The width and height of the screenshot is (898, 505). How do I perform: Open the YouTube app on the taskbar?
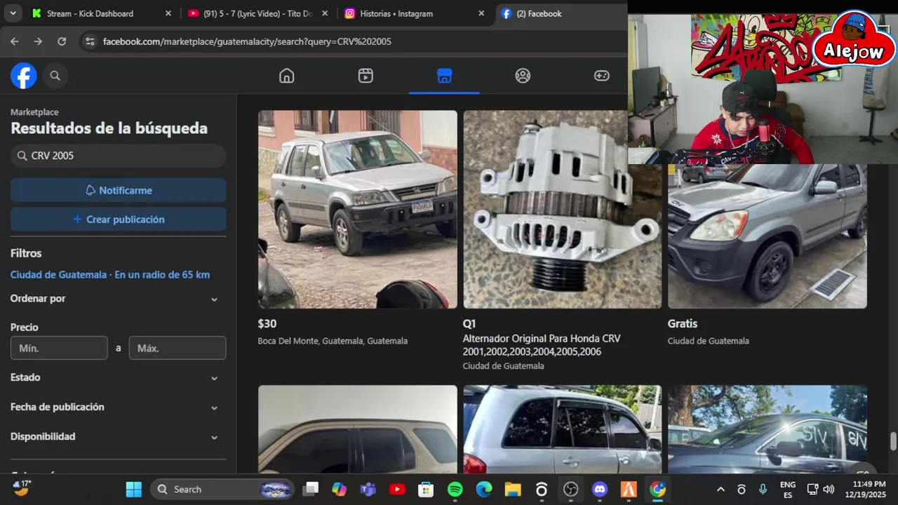(x=397, y=490)
